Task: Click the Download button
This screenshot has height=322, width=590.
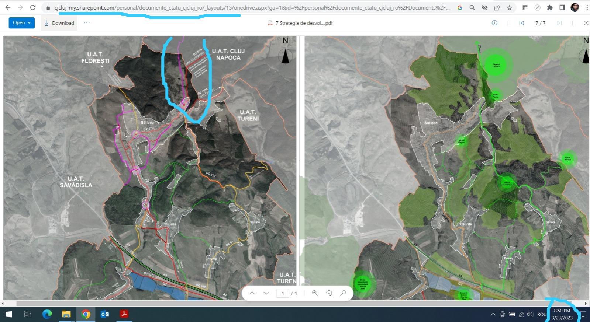Action: [59, 23]
